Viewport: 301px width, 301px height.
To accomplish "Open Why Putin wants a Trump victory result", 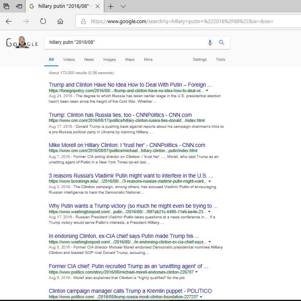I will [133, 206].
